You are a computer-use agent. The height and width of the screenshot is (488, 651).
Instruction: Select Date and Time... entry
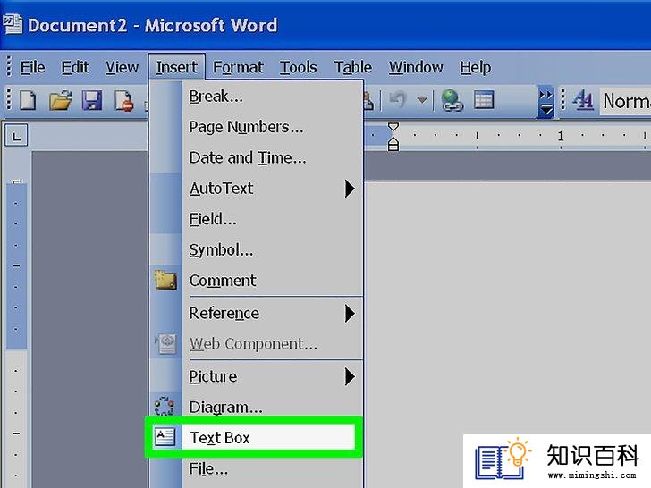pos(256,157)
